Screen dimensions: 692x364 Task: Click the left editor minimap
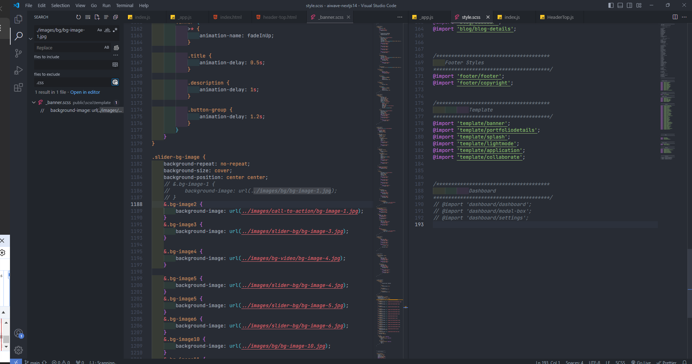tap(389, 191)
